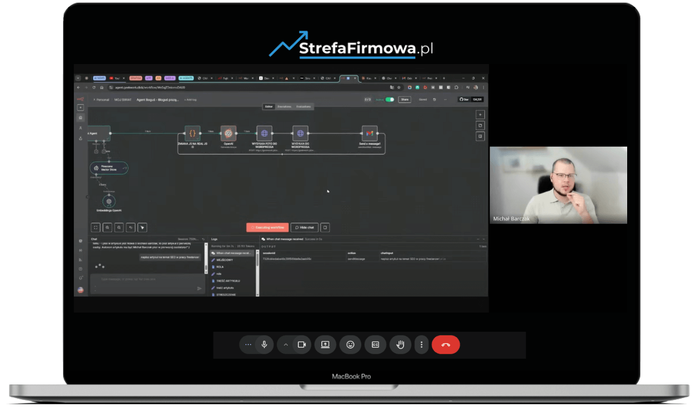
Task: Click the Embeddings OpenAI node
Action: [x=109, y=201]
